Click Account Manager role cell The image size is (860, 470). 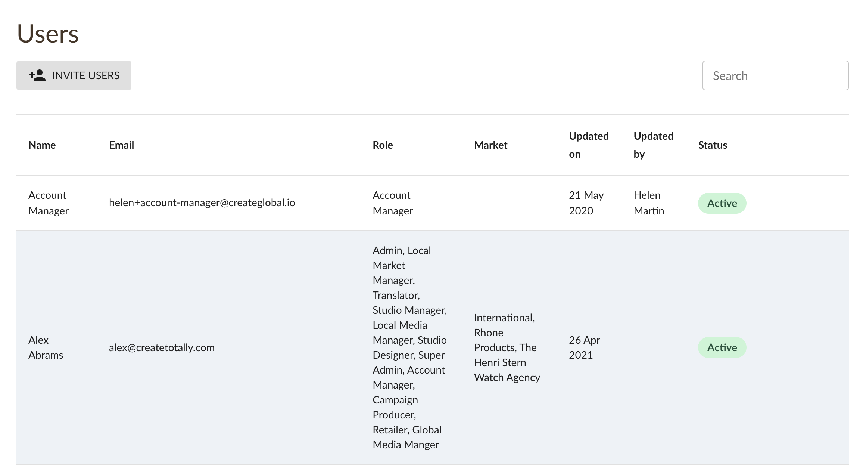coord(393,203)
